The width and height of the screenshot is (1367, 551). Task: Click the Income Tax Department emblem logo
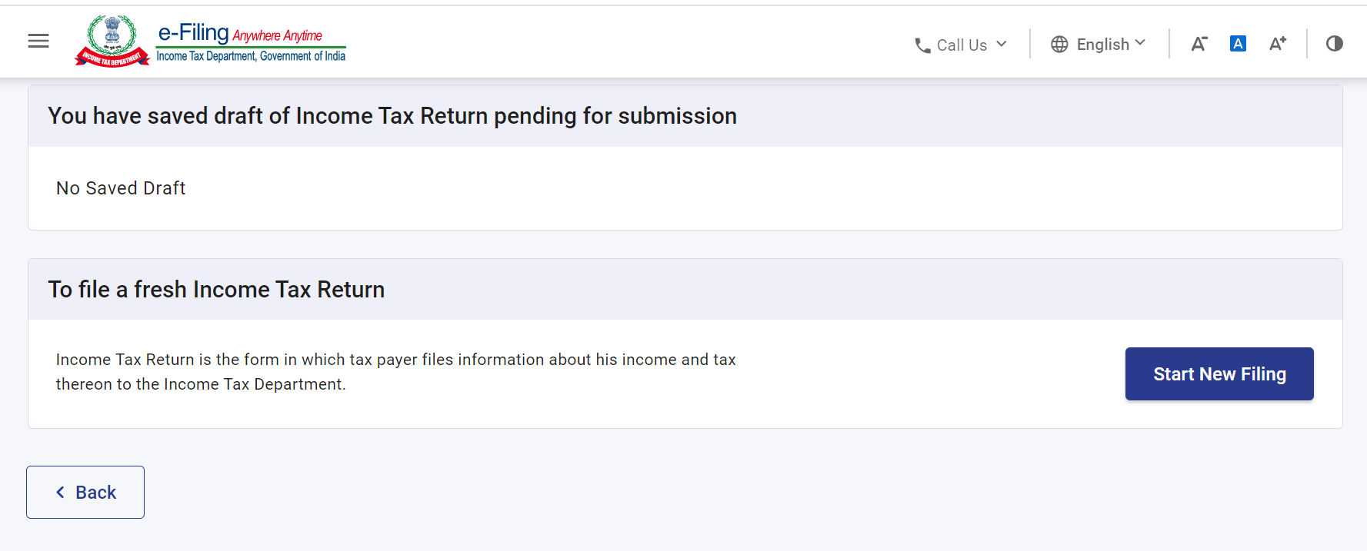pyautogui.click(x=112, y=41)
